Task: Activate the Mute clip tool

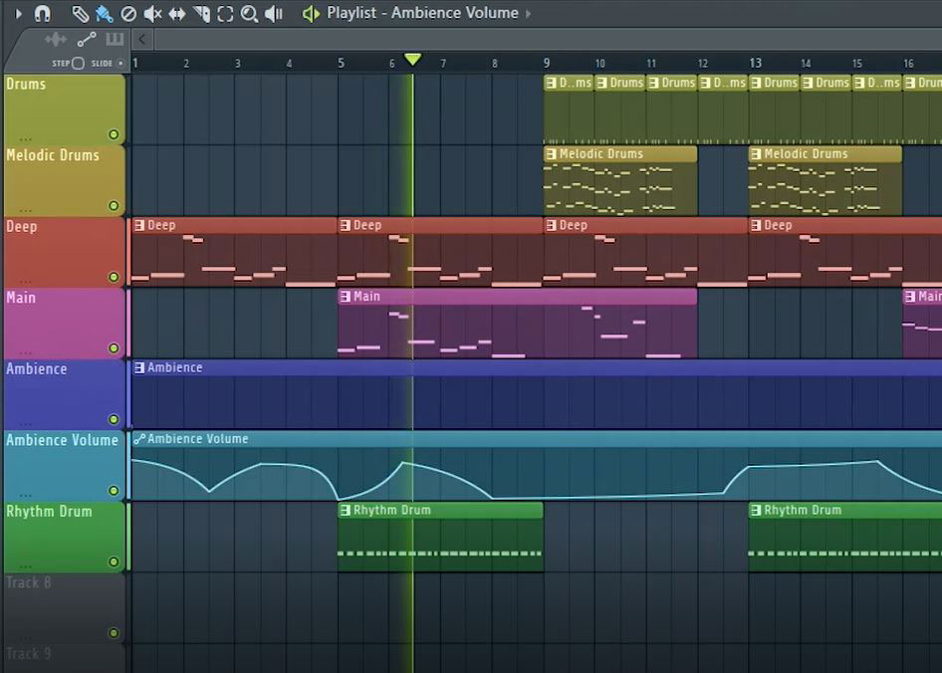Action: point(151,14)
